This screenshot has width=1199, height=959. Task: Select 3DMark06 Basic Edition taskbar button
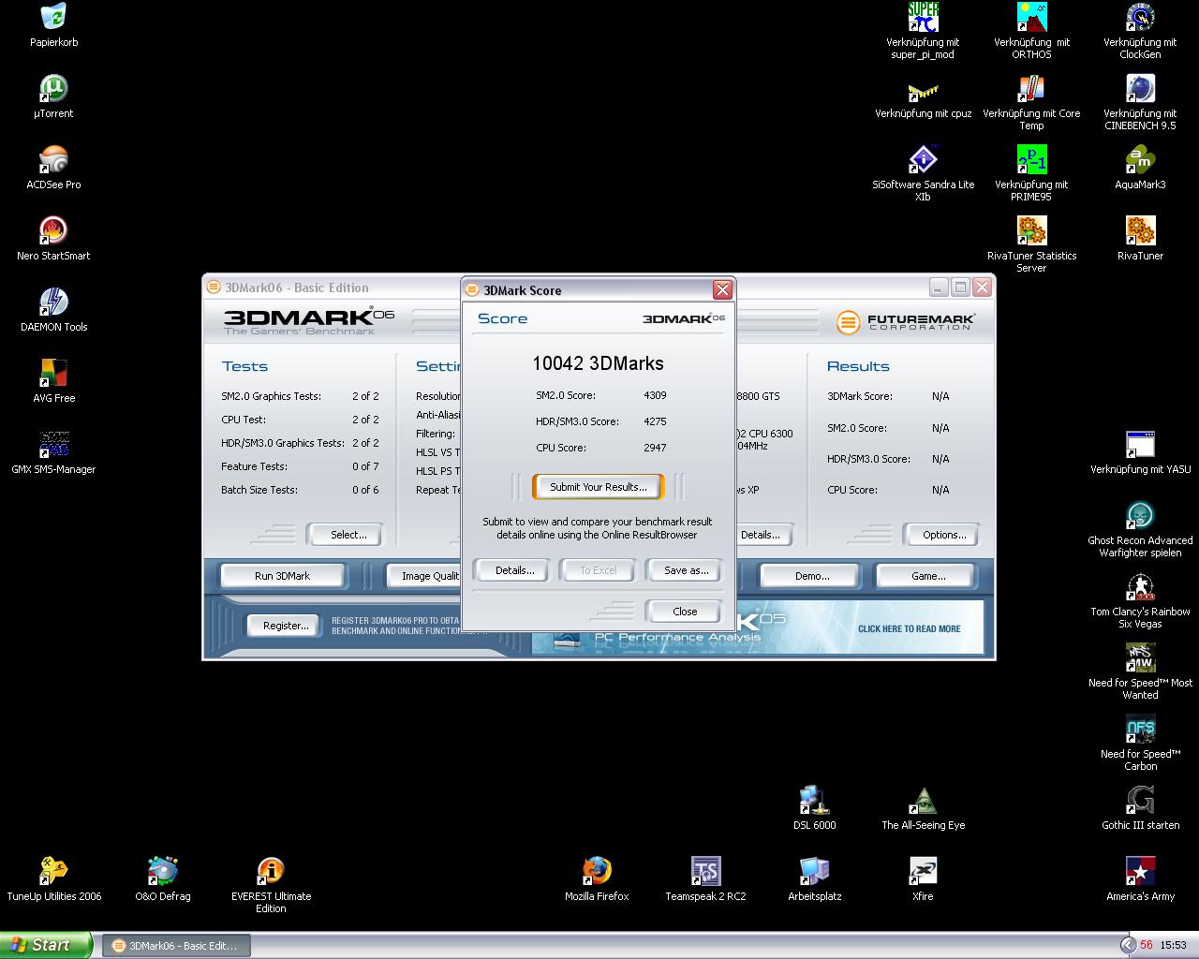[175, 946]
